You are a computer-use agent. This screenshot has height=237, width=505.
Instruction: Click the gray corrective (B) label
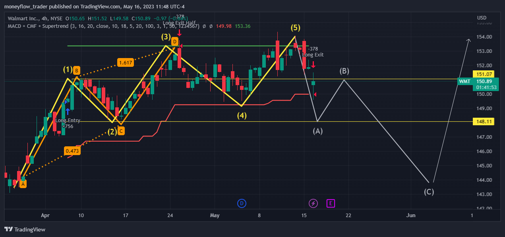[x=344, y=71]
